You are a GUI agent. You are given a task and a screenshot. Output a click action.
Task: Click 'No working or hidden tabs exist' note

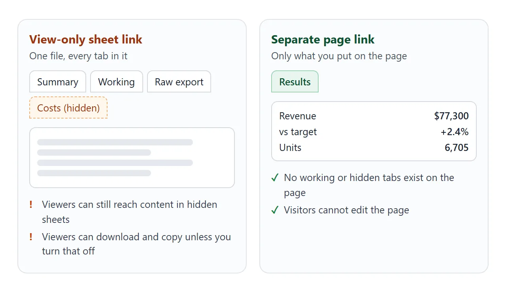pyautogui.click(x=369, y=185)
